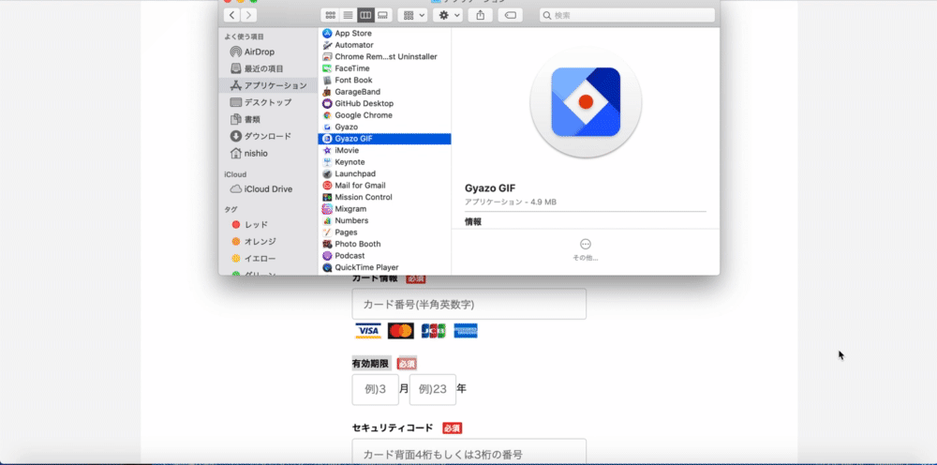Click the Mastercard logo
The height and width of the screenshot is (465, 937).
[400, 331]
